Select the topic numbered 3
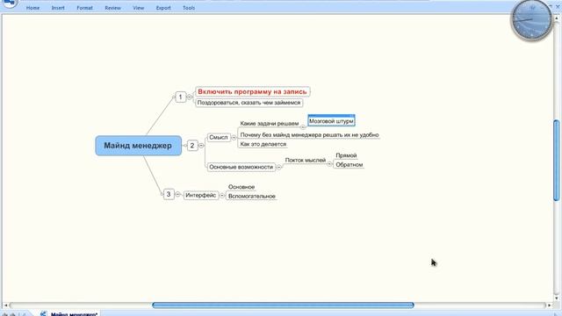The height and width of the screenshot is (316, 562). click(x=169, y=194)
